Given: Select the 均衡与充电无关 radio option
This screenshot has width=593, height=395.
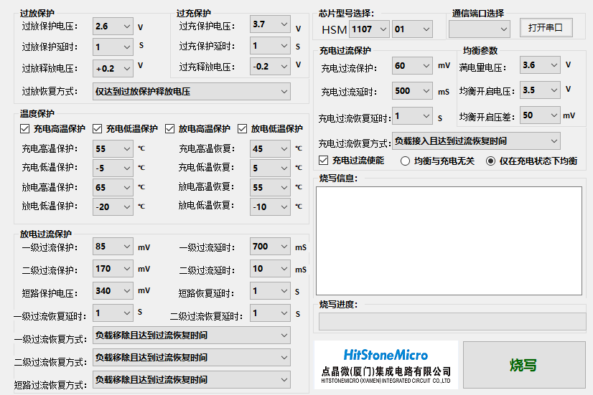Looking at the screenshot, I should 405,161.
